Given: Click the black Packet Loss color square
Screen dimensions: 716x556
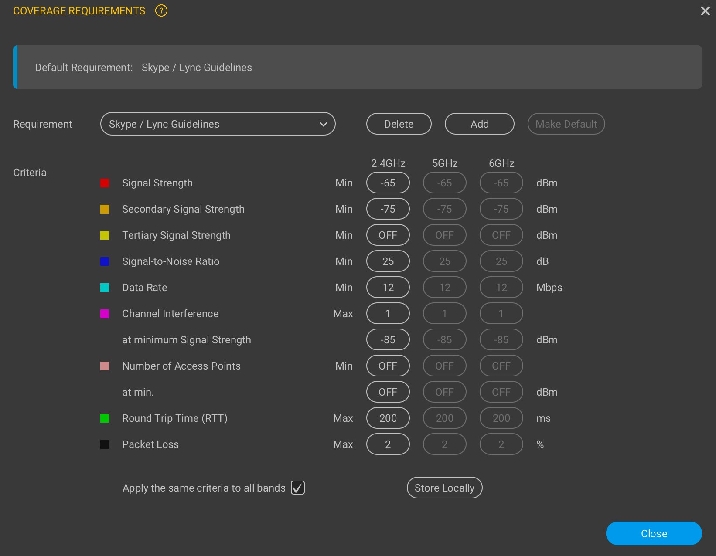Looking at the screenshot, I should click(105, 444).
